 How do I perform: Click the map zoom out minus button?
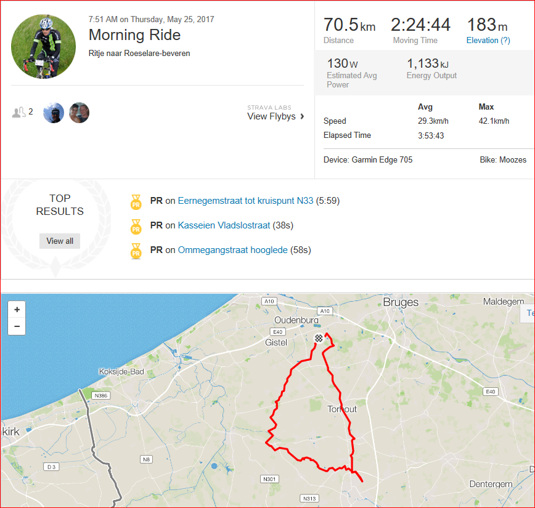pos(17,326)
